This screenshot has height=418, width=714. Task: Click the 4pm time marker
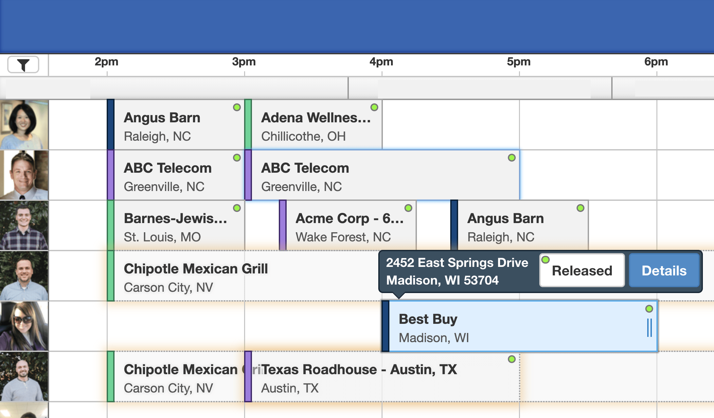[x=381, y=62]
